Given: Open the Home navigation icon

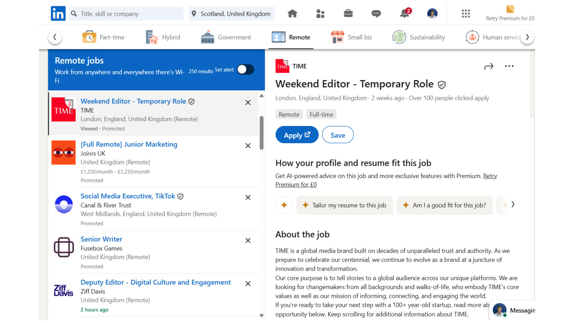Looking at the screenshot, I should click(x=292, y=13).
